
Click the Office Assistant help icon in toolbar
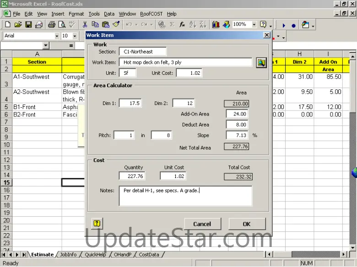pyautogui.click(x=263, y=25)
